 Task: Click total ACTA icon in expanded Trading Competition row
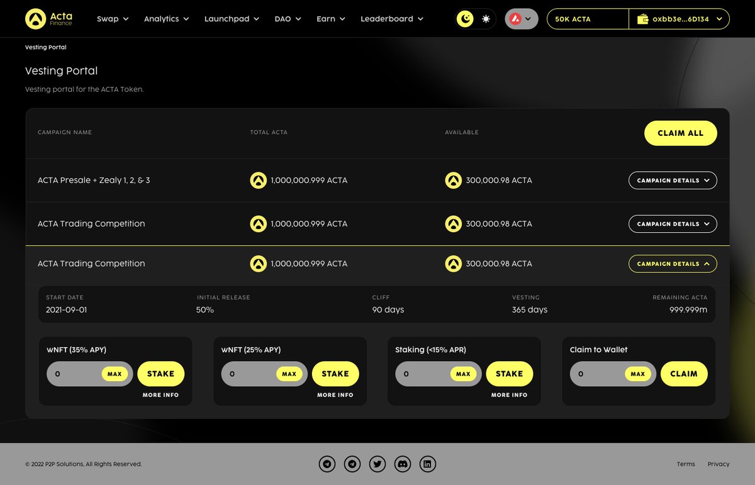pyautogui.click(x=258, y=264)
